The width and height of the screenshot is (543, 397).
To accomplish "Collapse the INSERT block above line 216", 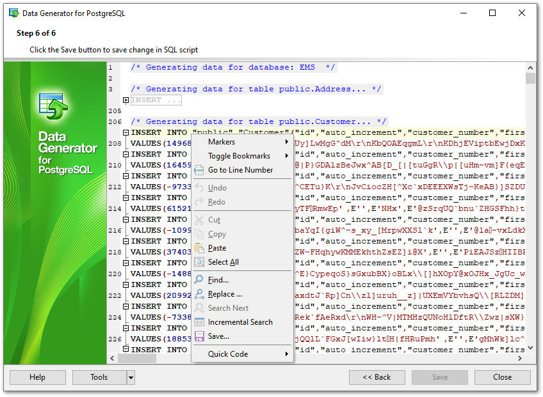I will click(126, 219).
